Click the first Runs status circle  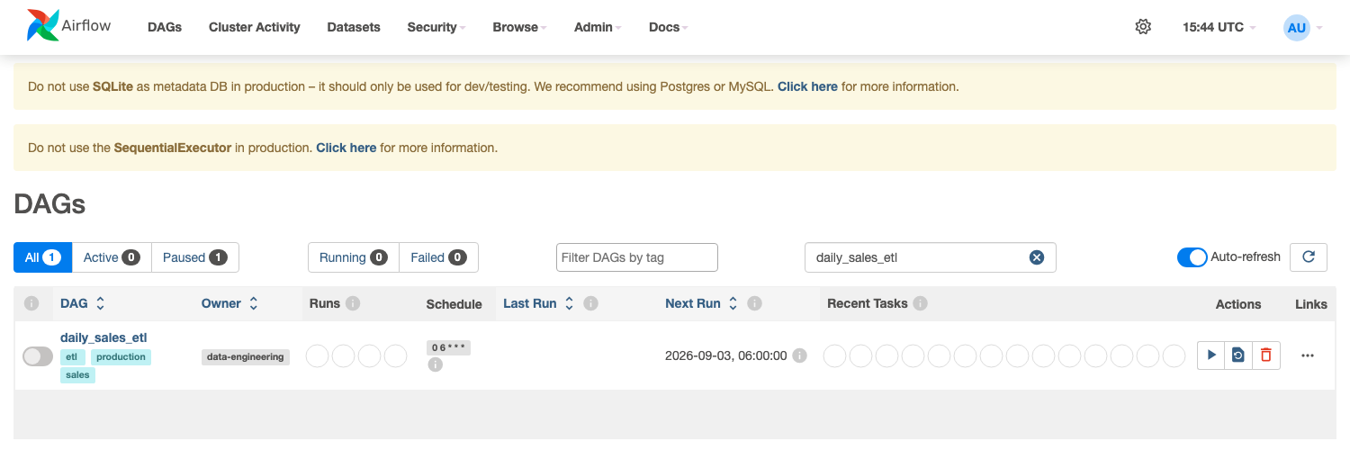318,356
